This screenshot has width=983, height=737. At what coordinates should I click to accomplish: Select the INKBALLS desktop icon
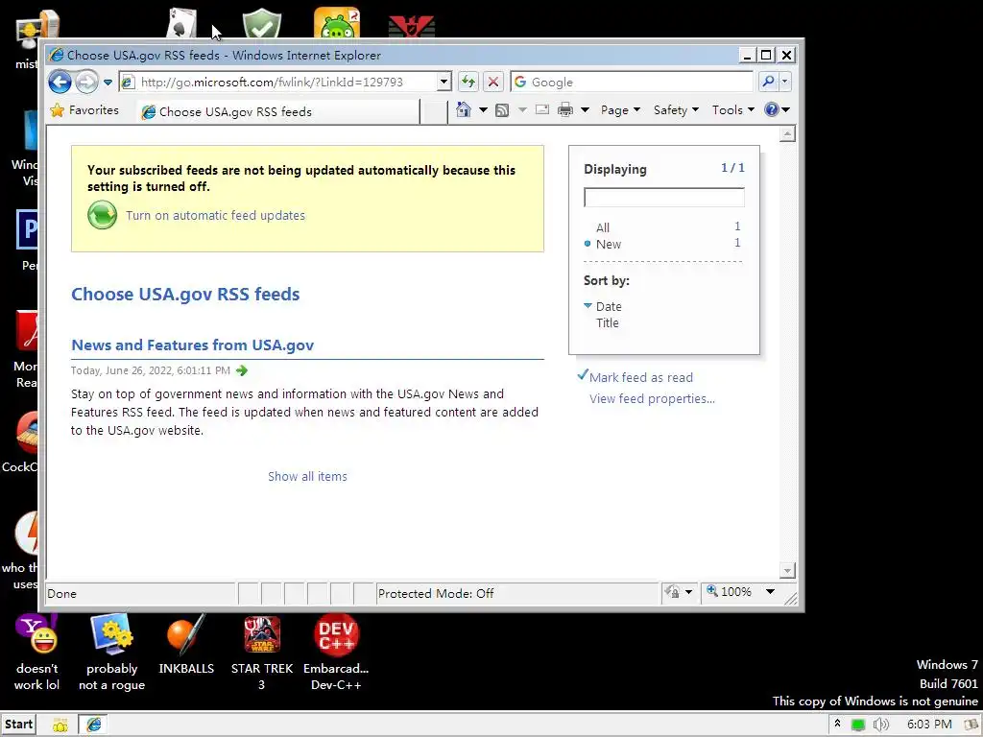[186, 646]
